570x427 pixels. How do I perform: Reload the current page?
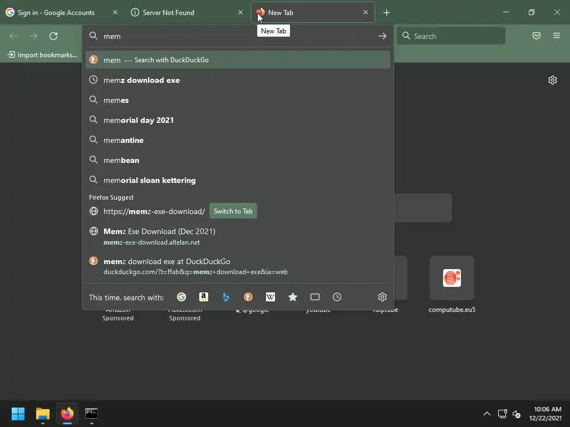pyautogui.click(x=53, y=36)
